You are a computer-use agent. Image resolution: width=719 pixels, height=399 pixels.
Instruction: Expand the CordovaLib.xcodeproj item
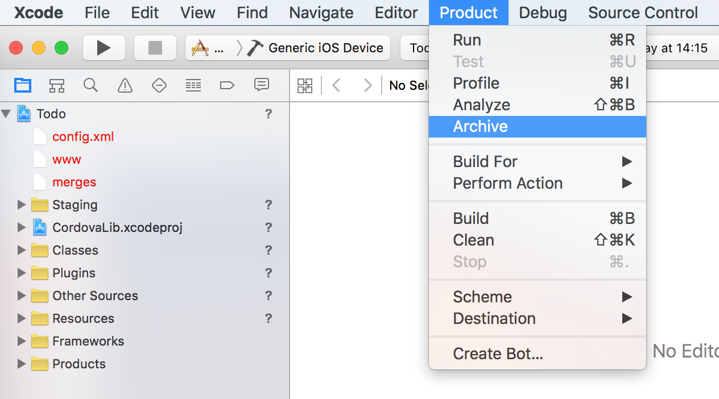22,227
